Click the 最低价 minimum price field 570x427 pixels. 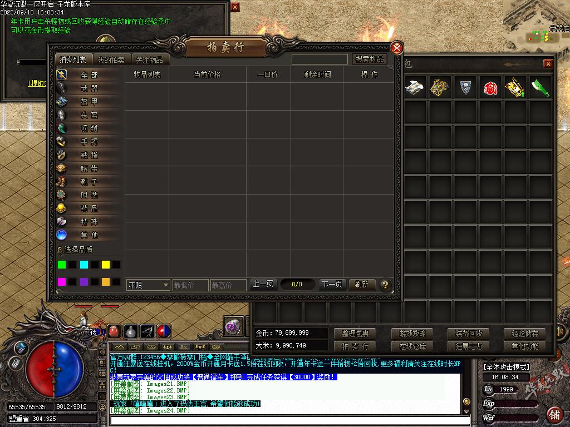pyautogui.click(x=190, y=285)
